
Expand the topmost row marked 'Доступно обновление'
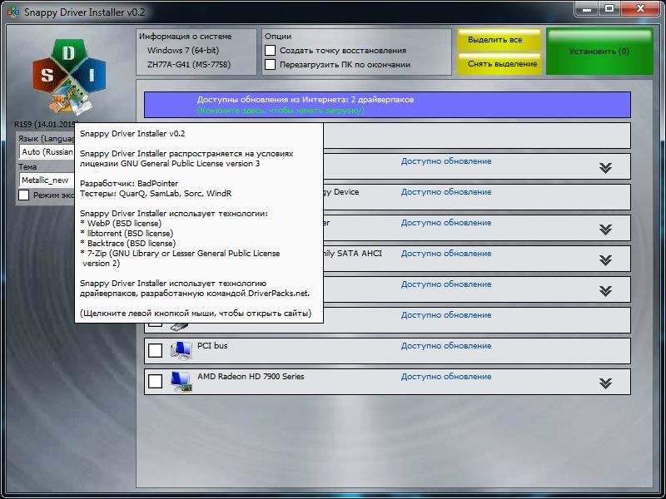(x=605, y=168)
